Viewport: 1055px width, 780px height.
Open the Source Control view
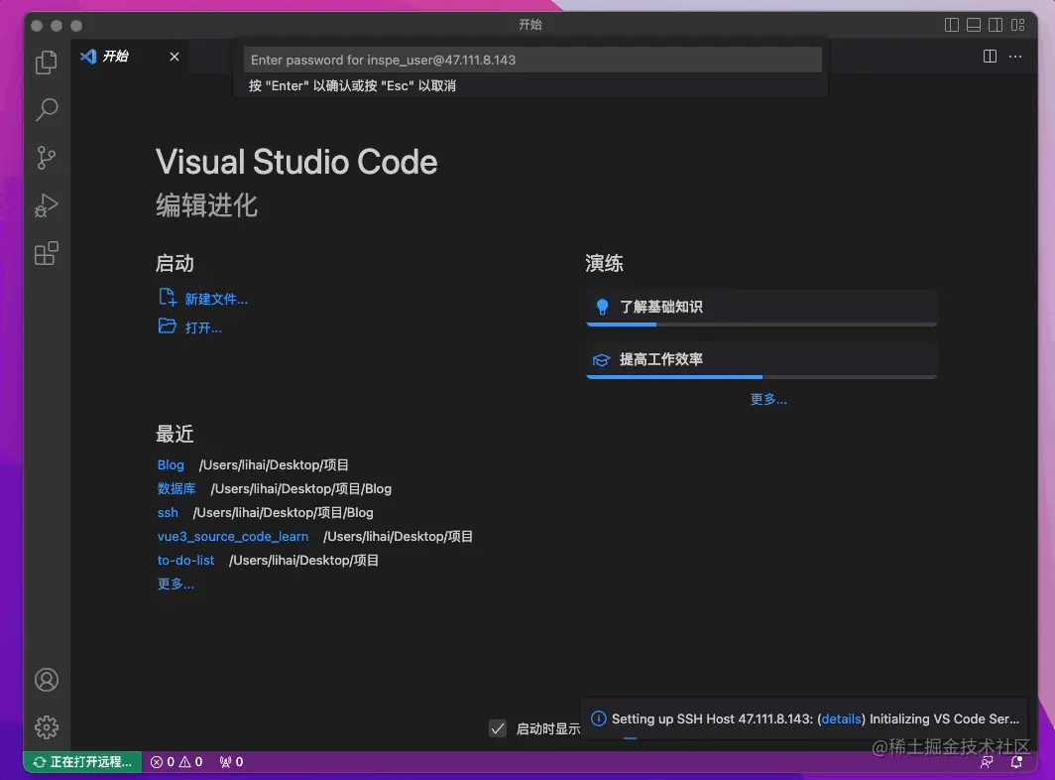click(x=47, y=157)
